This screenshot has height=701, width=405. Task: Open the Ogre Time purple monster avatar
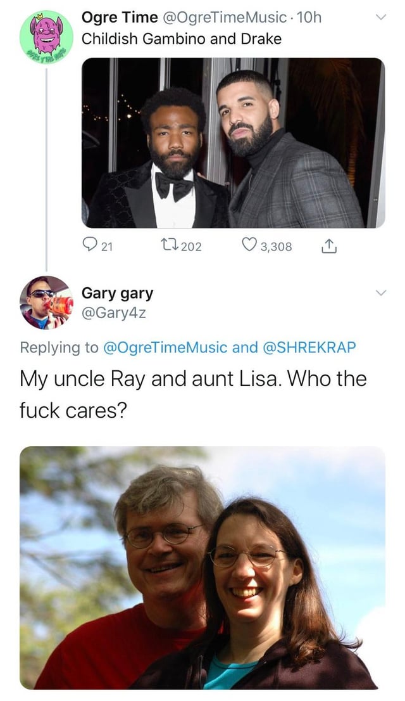[46, 37]
